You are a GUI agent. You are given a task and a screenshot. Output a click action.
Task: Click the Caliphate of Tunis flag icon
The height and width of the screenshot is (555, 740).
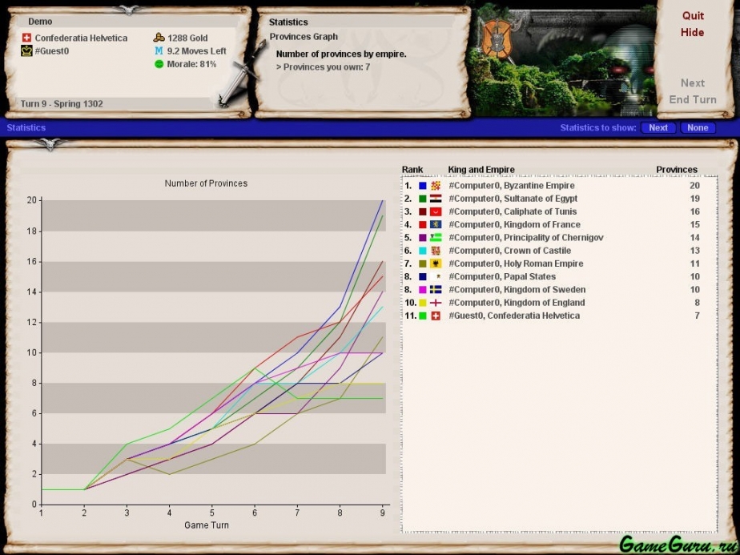point(436,212)
